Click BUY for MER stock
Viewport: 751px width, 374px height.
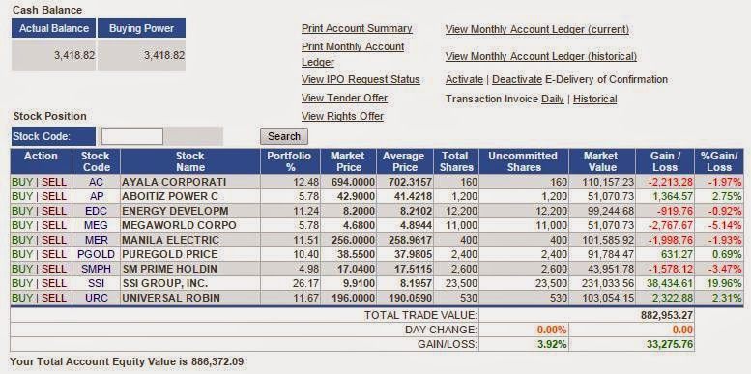pos(22,240)
